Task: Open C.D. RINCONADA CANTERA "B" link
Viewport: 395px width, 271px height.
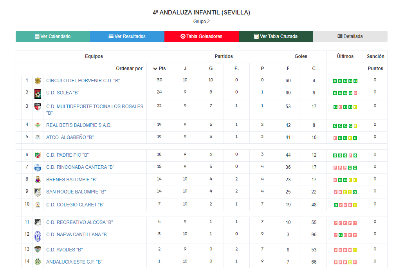Action: tap(80, 167)
